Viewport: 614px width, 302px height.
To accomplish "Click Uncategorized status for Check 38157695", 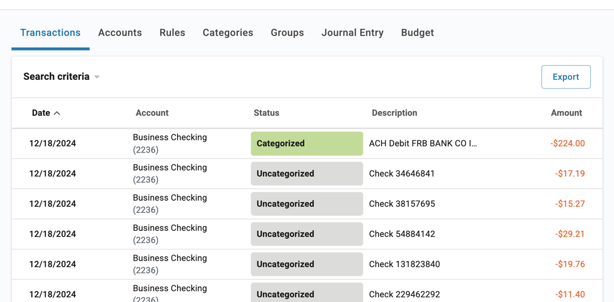I will (306, 204).
